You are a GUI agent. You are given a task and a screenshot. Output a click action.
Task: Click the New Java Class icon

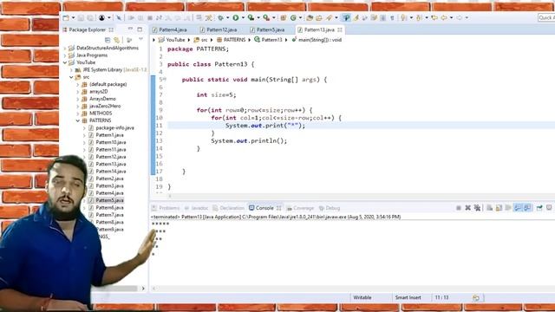293,17
